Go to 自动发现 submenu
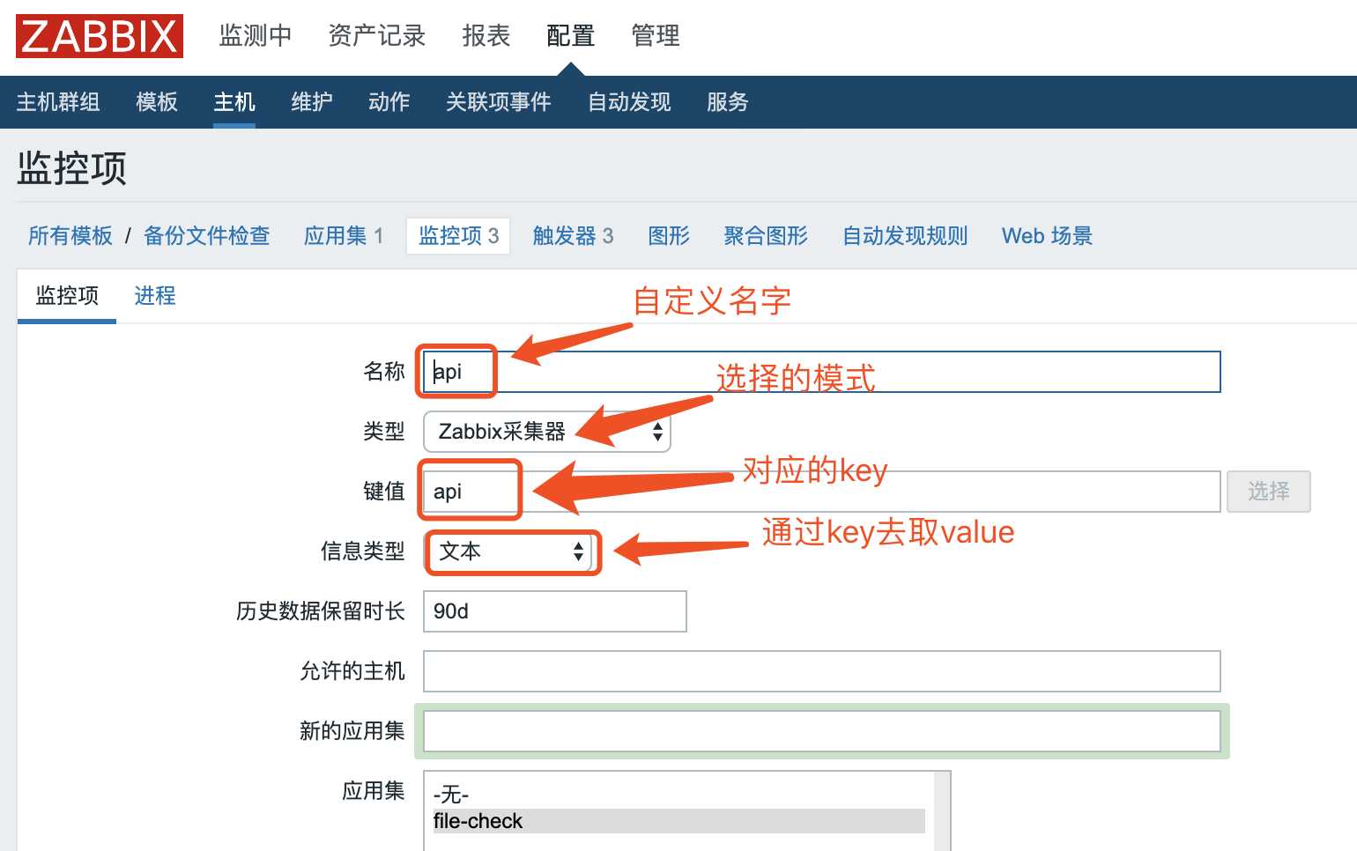The width and height of the screenshot is (1357, 851). 629,102
